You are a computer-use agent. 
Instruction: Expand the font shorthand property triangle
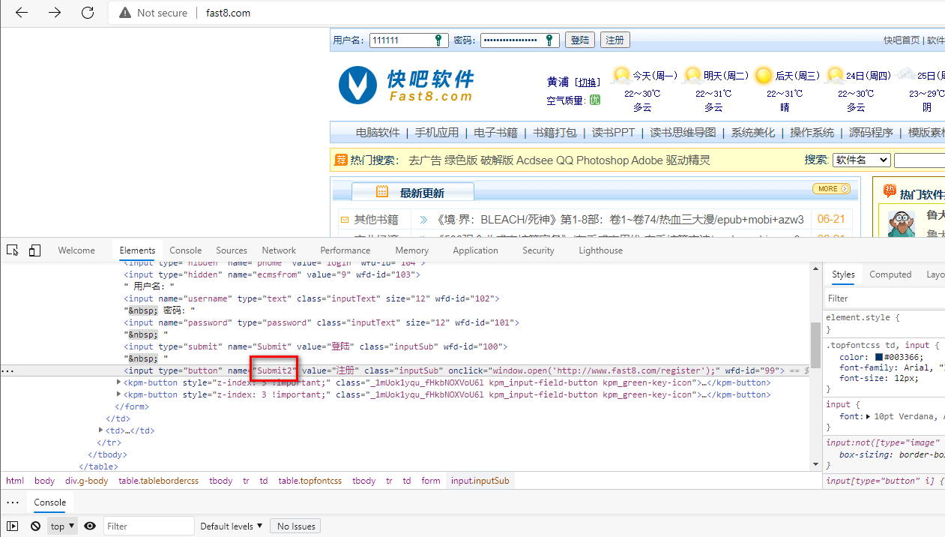coord(867,416)
